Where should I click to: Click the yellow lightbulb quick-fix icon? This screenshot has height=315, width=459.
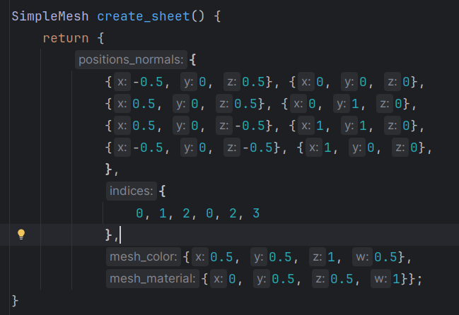21,234
